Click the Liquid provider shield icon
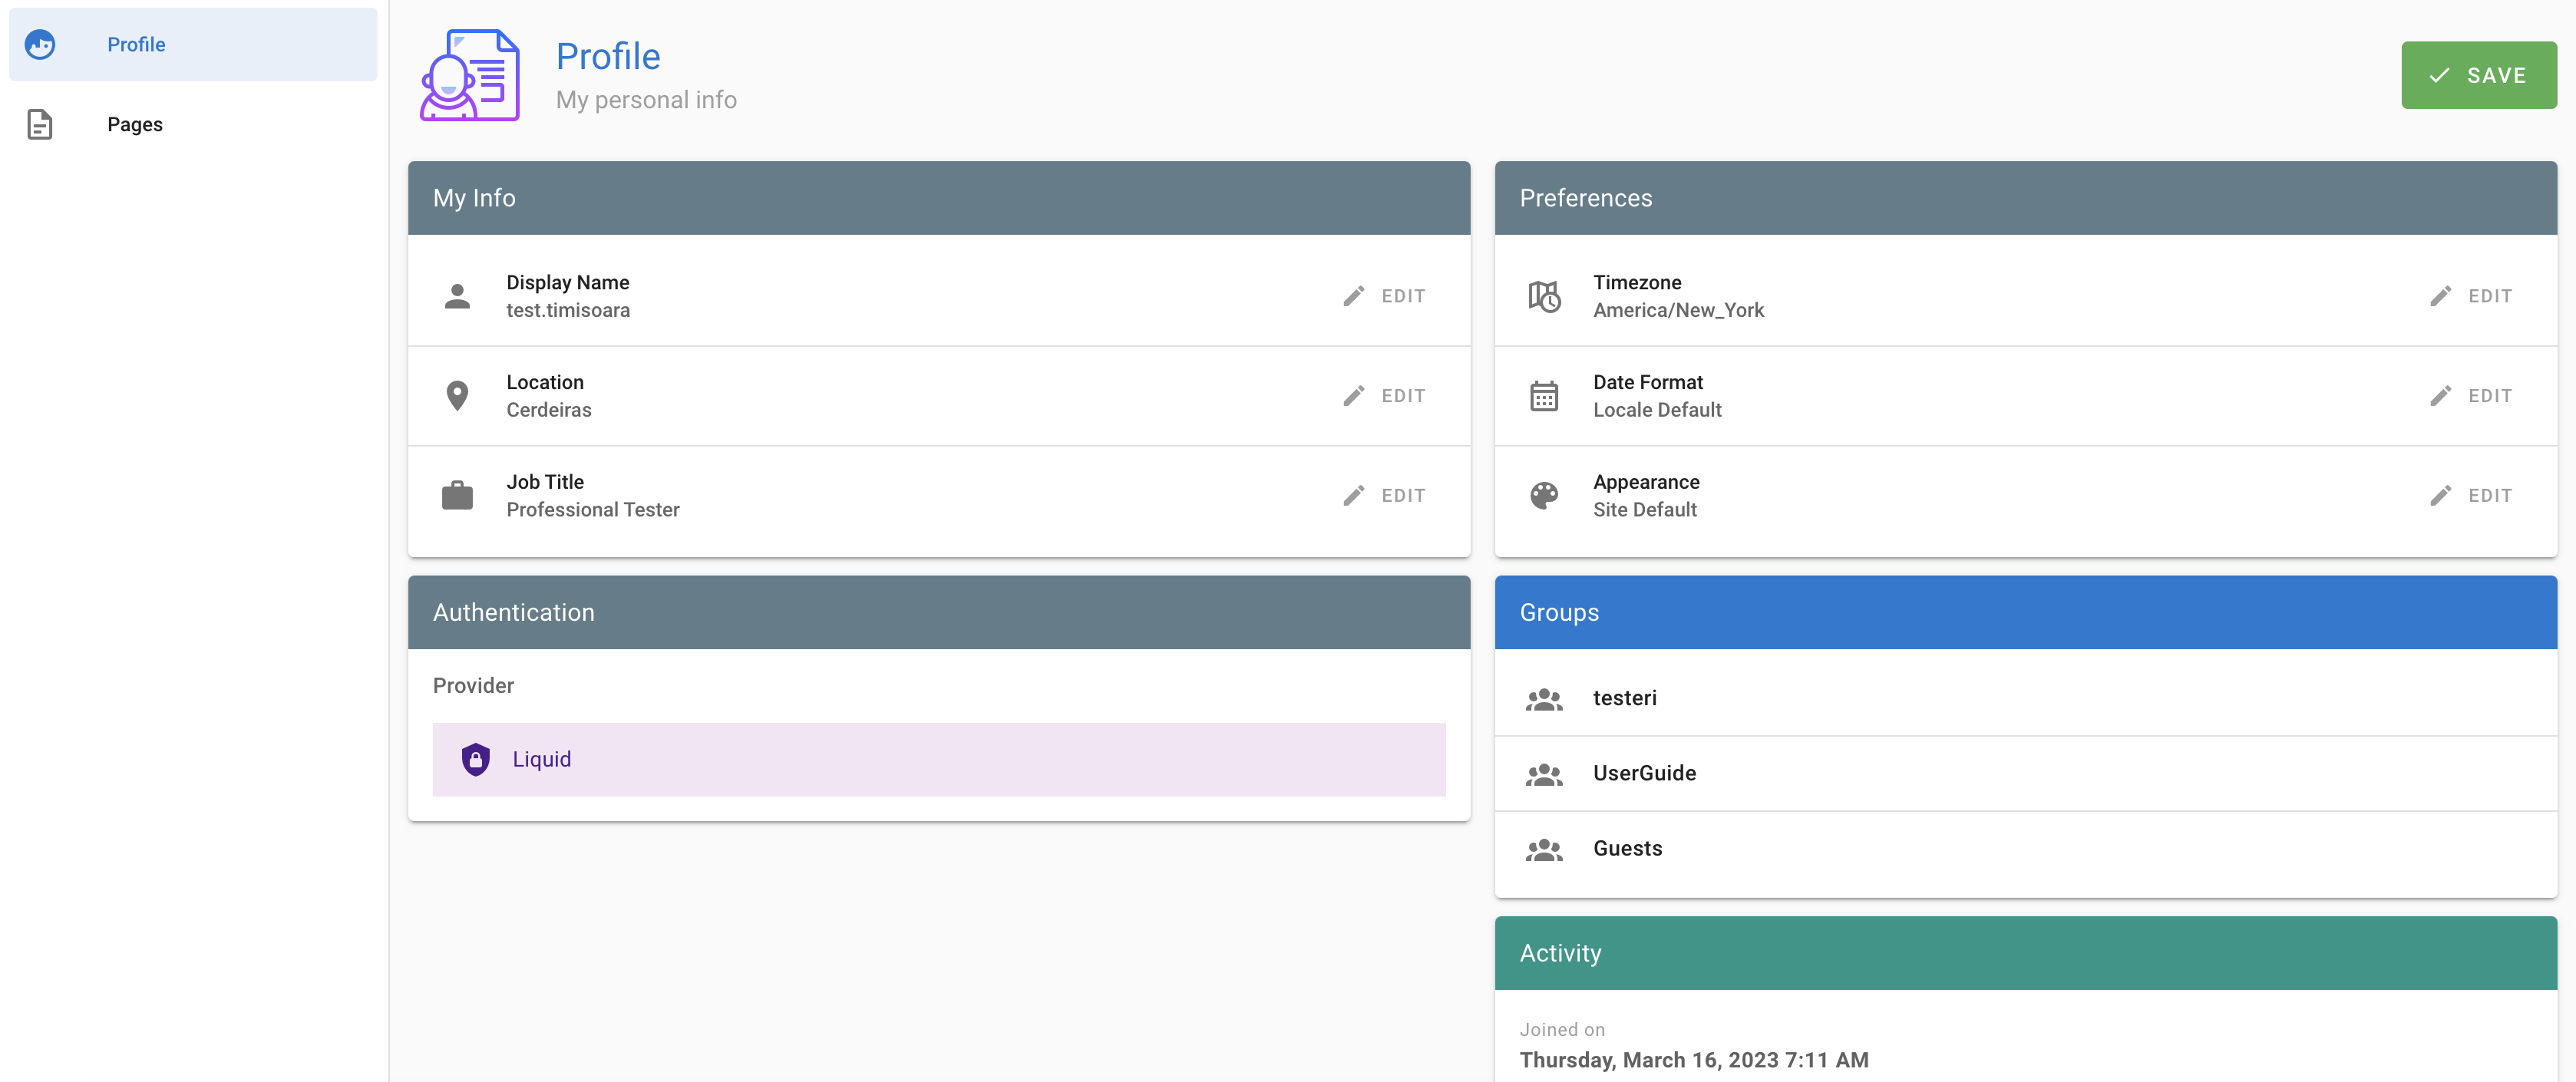The height and width of the screenshot is (1082, 2576). click(x=476, y=760)
